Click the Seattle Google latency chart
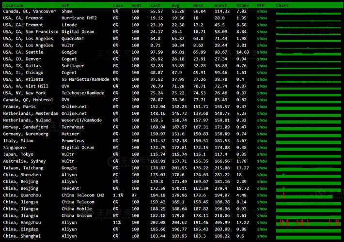The image size is (344, 242). (309, 54)
